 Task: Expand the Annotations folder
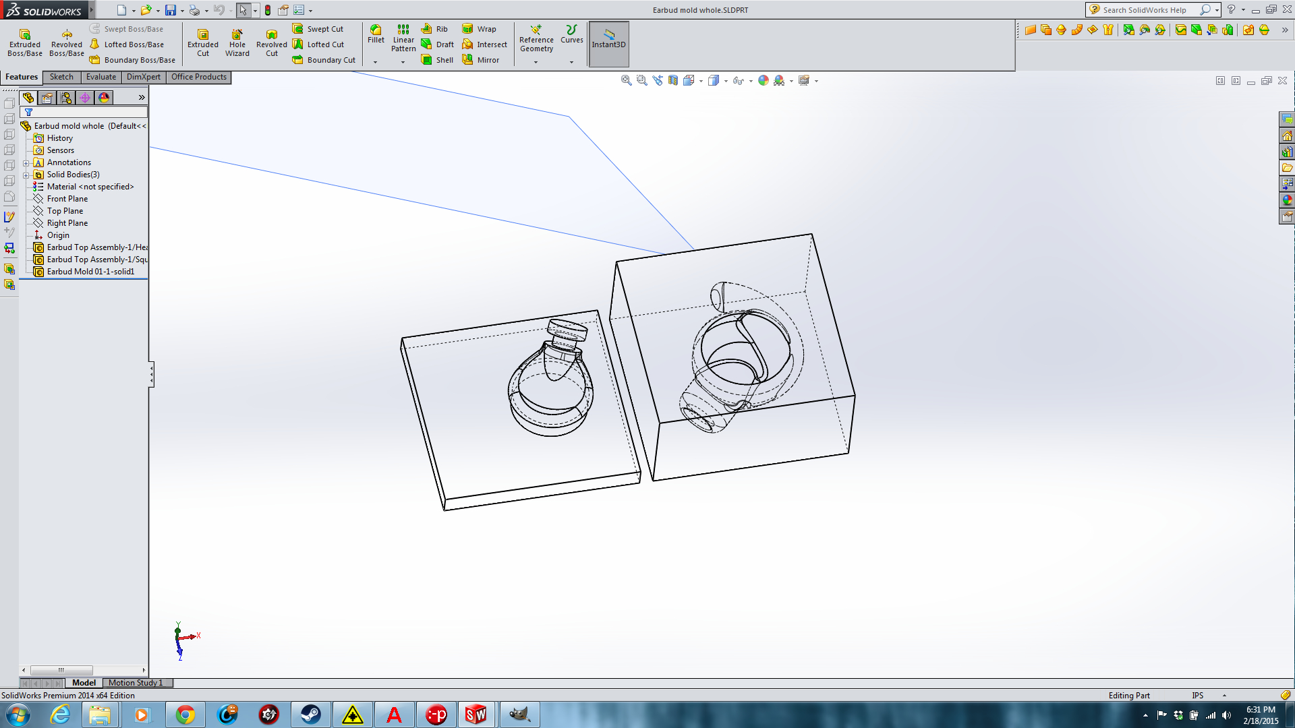click(x=26, y=163)
